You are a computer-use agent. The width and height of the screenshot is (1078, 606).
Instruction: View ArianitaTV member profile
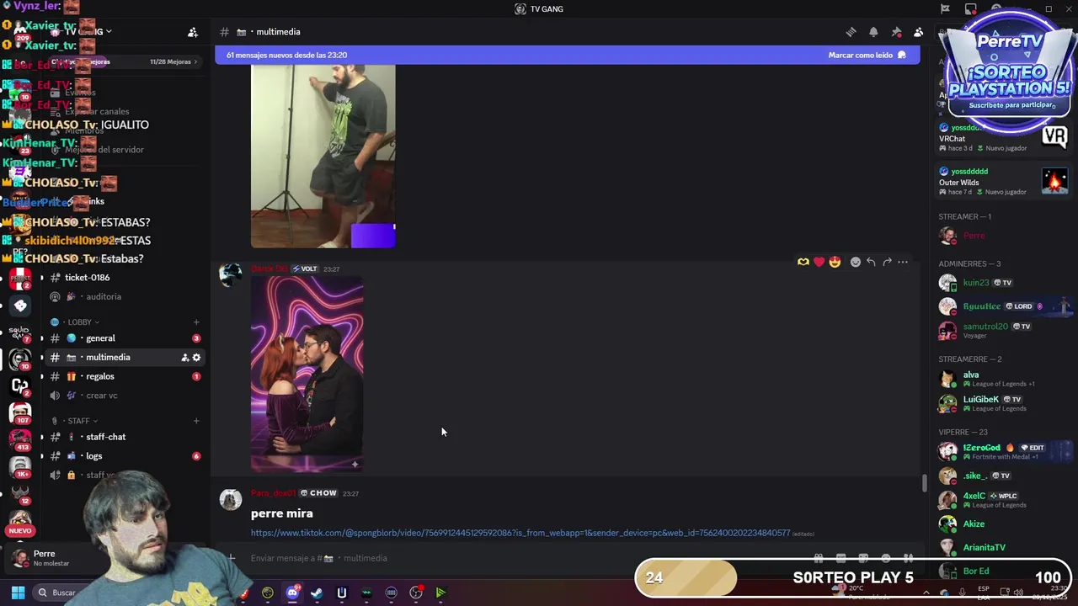coord(984,548)
